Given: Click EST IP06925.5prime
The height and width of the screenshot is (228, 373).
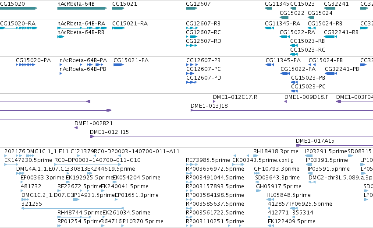Looking at the screenshot, I should pyautogui.click(x=311, y=204).
